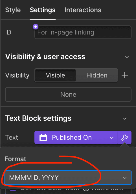
Task: Switch to the Interactions tab
Action: [x=83, y=10]
